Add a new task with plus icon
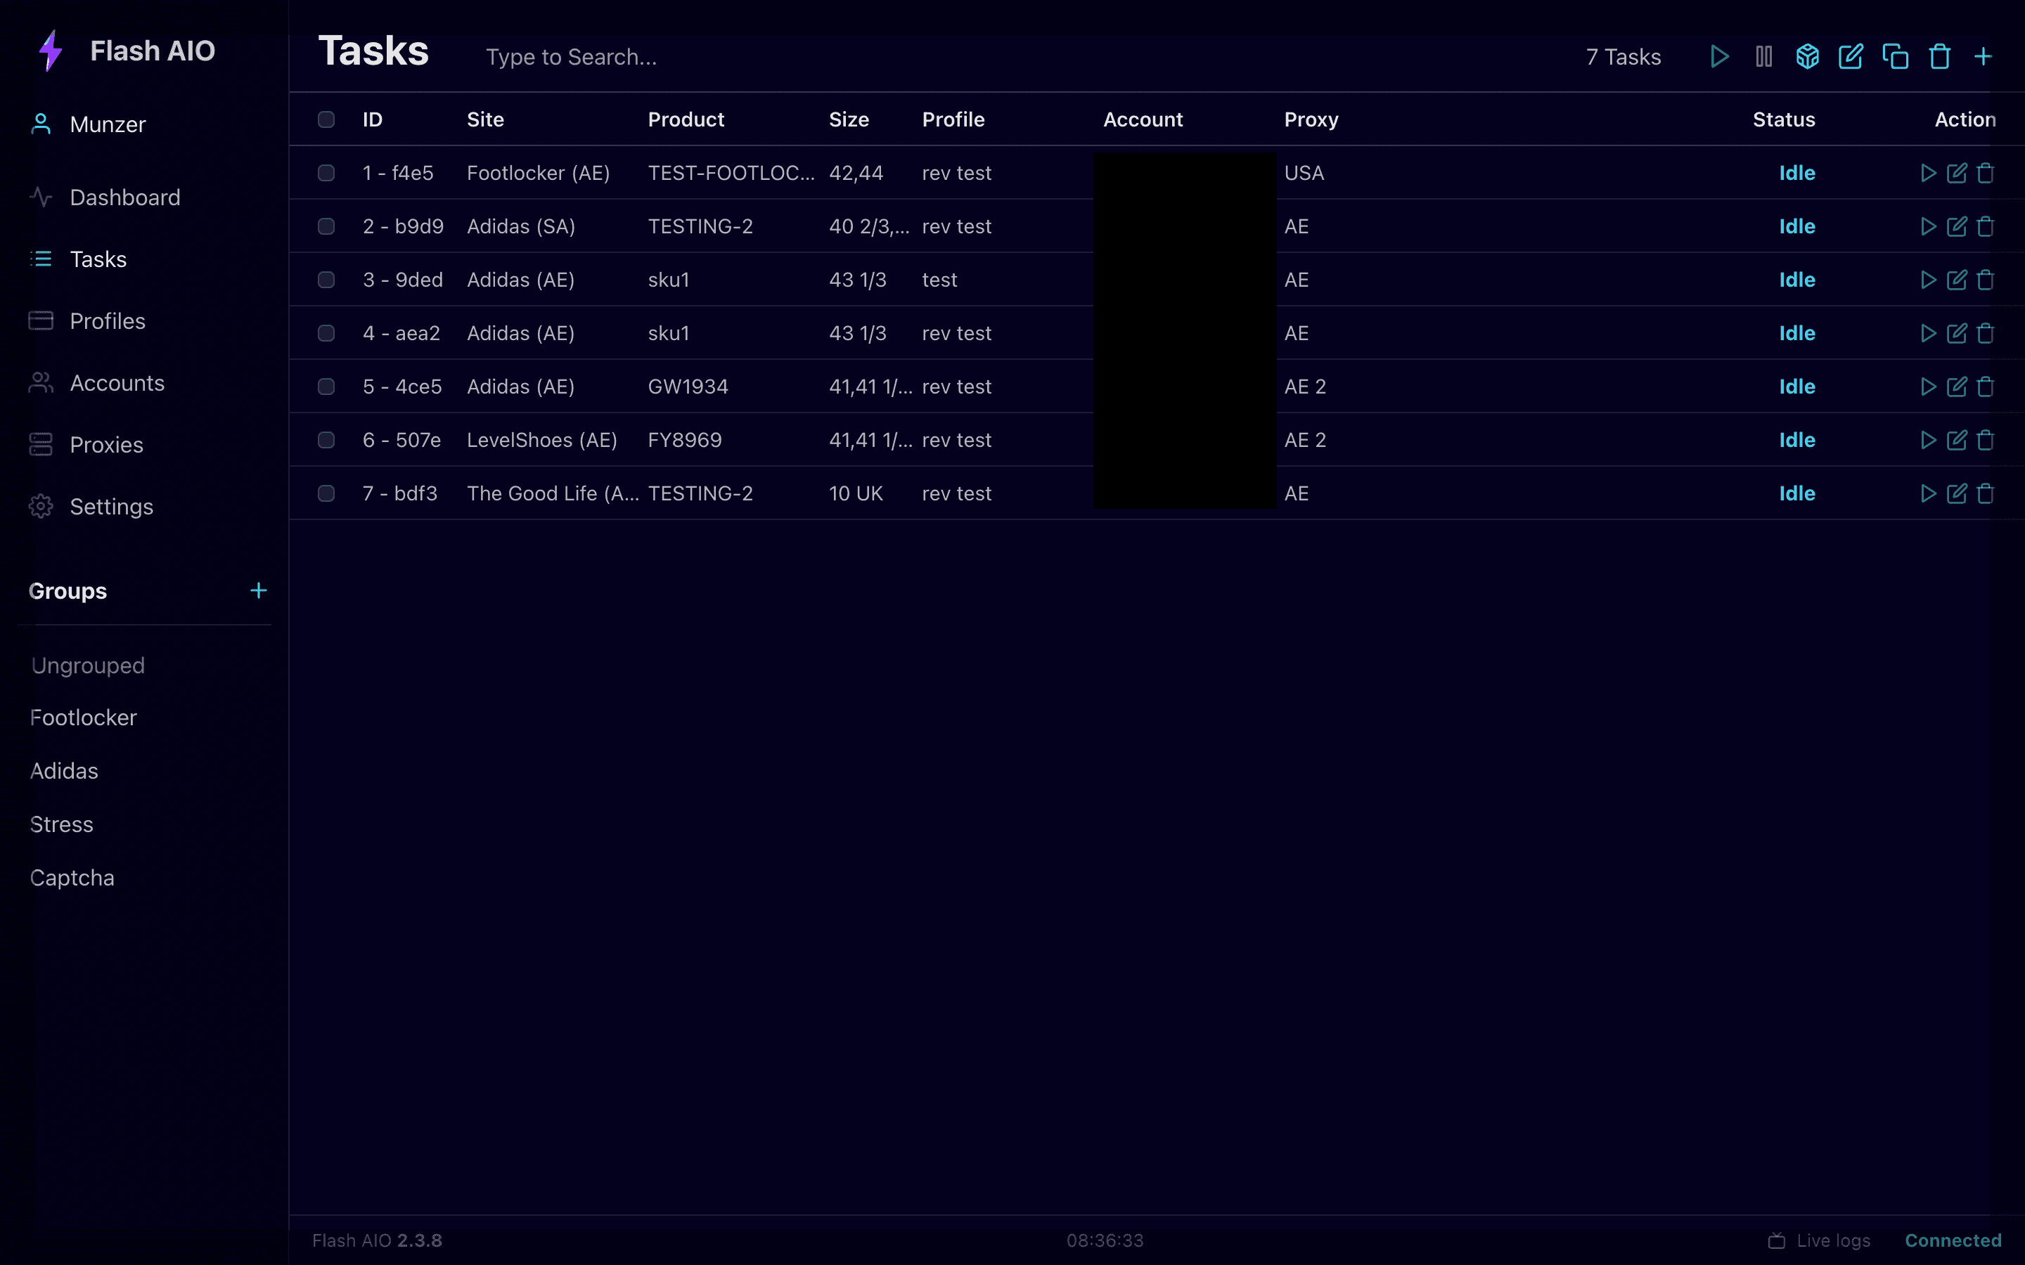Viewport: 2025px width, 1265px height. click(1982, 57)
